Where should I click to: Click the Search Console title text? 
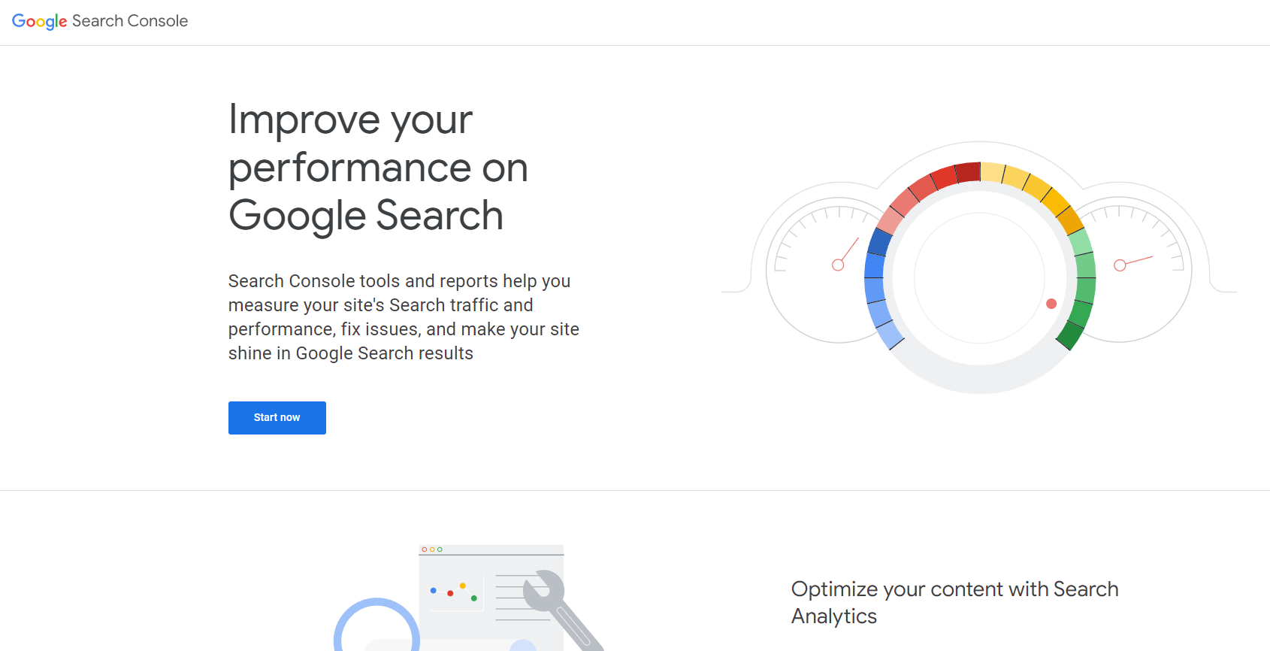pyautogui.click(x=129, y=21)
